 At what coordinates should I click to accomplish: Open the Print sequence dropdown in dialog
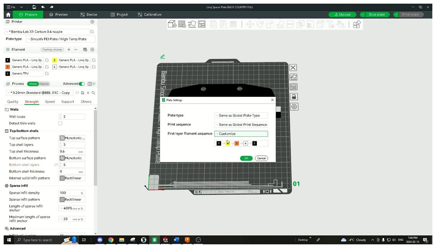click(241, 125)
